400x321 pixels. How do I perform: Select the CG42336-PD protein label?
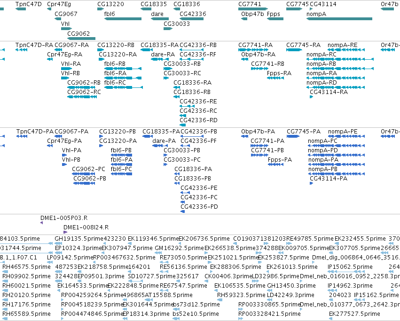199,207
